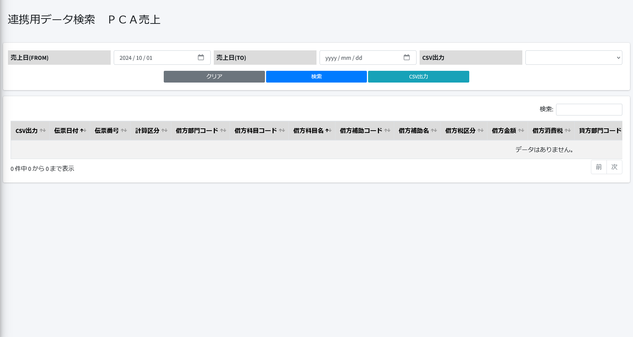Go to next page with 次
This screenshot has width=633, height=337.
tap(614, 167)
